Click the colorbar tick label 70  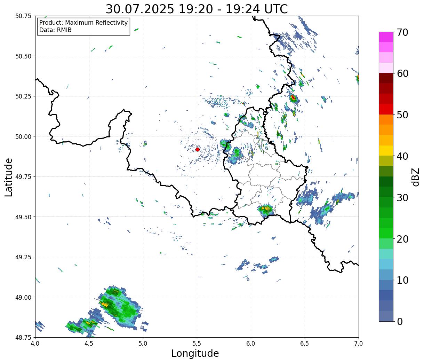point(402,32)
